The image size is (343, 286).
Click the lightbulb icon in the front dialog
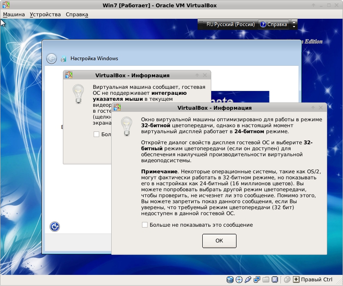point(127,126)
